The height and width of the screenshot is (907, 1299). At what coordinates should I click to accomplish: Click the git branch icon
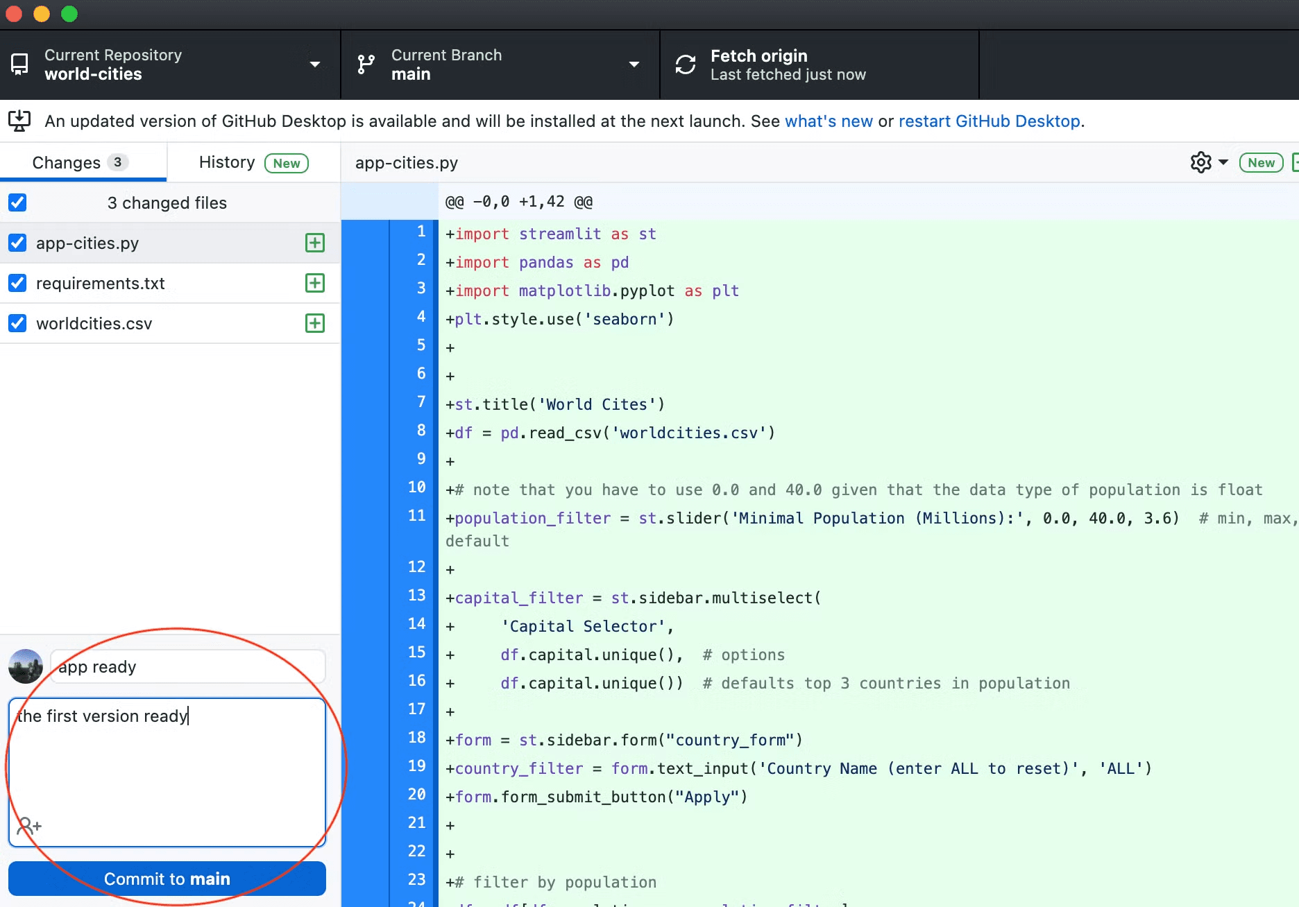coord(366,64)
